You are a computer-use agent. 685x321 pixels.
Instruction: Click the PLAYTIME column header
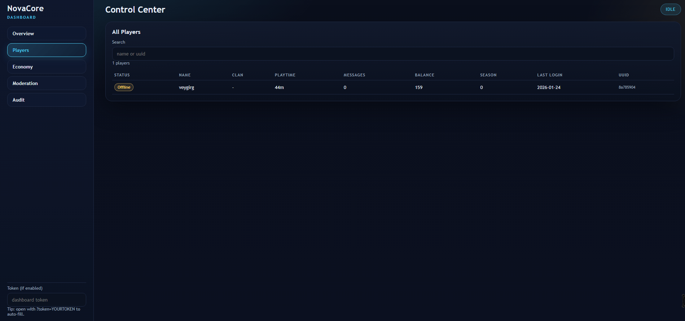(285, 75)
